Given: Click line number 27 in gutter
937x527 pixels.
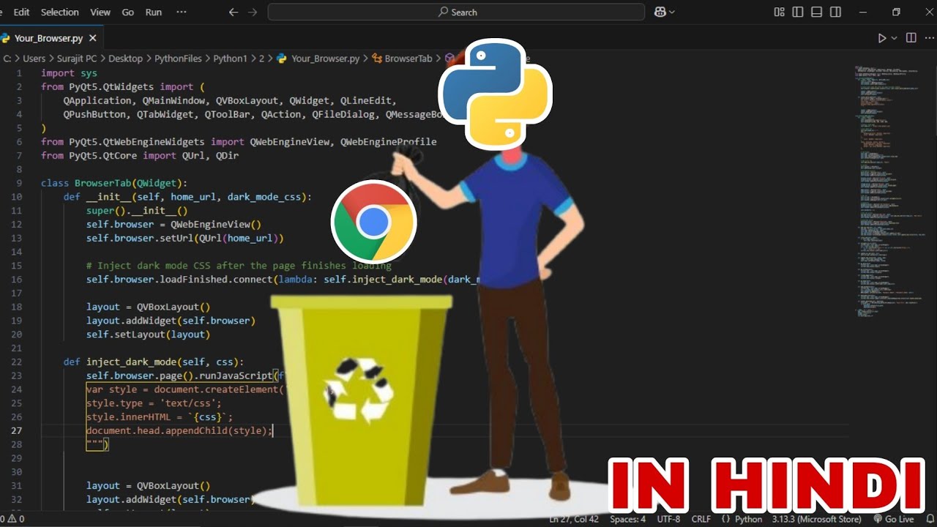Looking at the screenshot, I should point(16,430).
